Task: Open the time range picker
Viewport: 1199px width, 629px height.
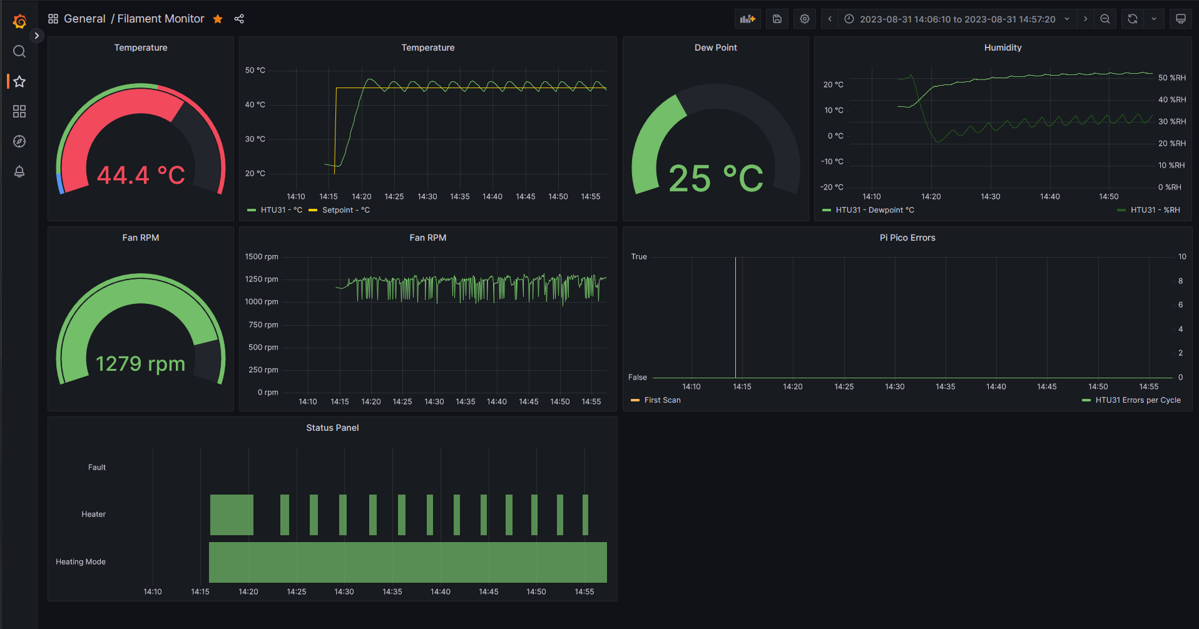Action: [957, 19]
